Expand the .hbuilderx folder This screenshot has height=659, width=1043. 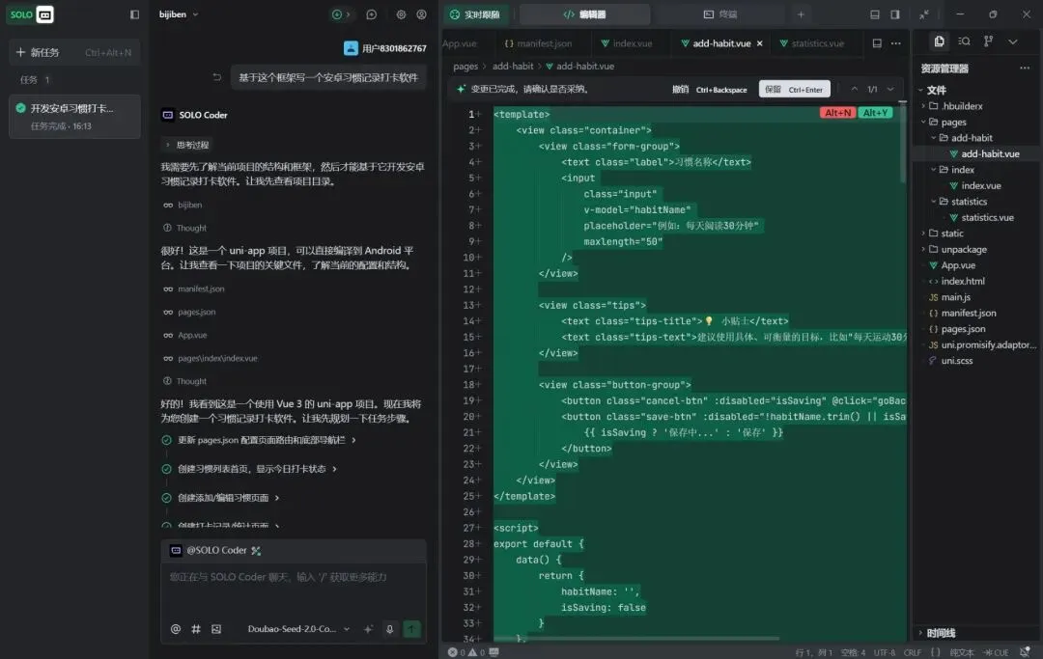976,106
